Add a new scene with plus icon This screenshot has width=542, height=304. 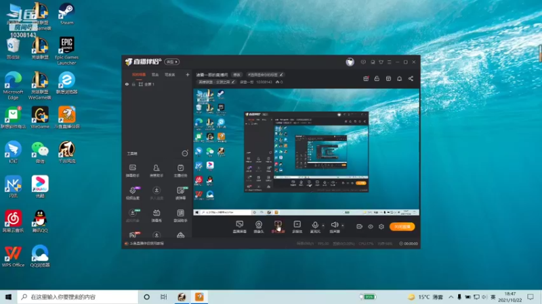188,74
